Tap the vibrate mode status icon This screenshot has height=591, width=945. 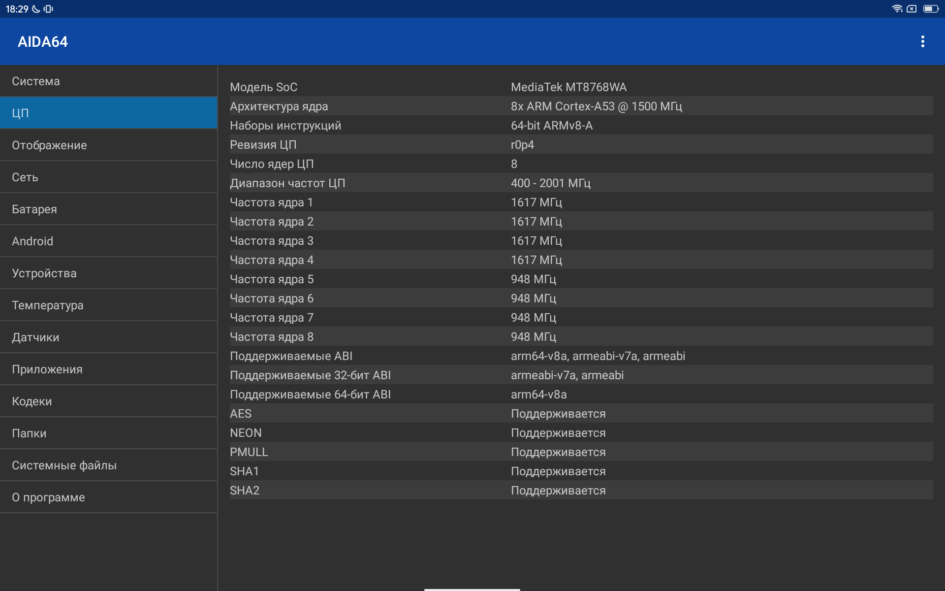click(x=48, y=9)
